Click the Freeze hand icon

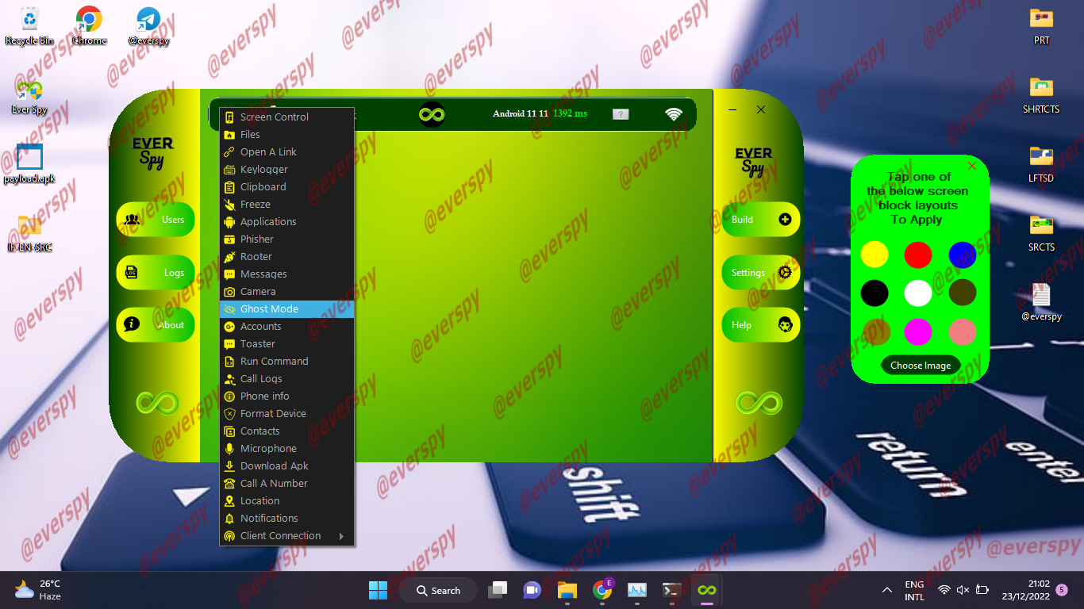pos(229,204)
